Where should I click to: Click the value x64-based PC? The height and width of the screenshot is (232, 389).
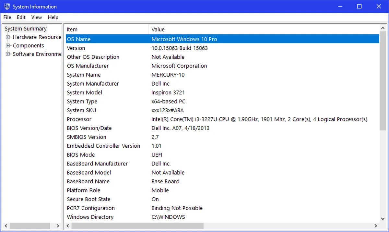[168, 102]
